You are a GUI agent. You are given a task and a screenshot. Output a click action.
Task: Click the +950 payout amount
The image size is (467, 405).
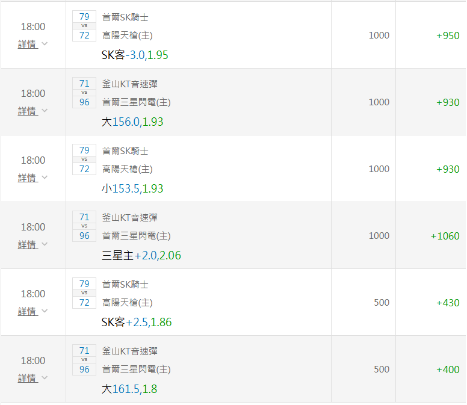coord(448,36)
